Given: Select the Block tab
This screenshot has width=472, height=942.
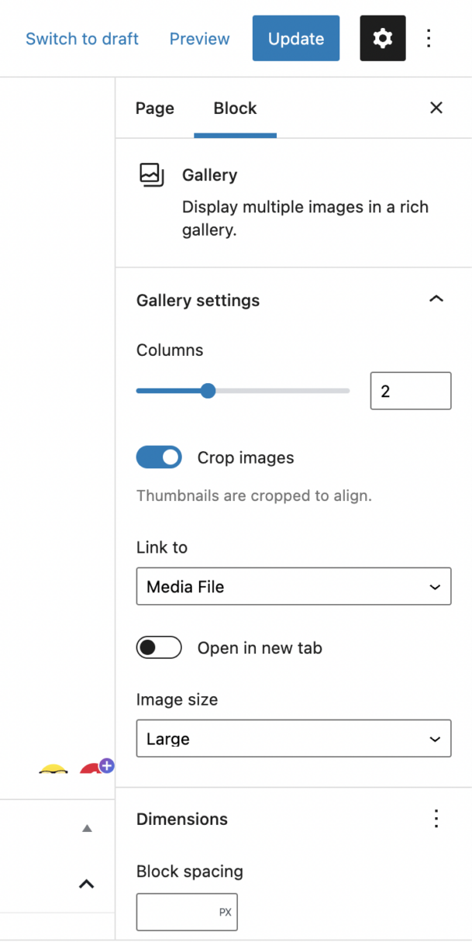Looking at the screenshot, I should (x=235, y=109).
